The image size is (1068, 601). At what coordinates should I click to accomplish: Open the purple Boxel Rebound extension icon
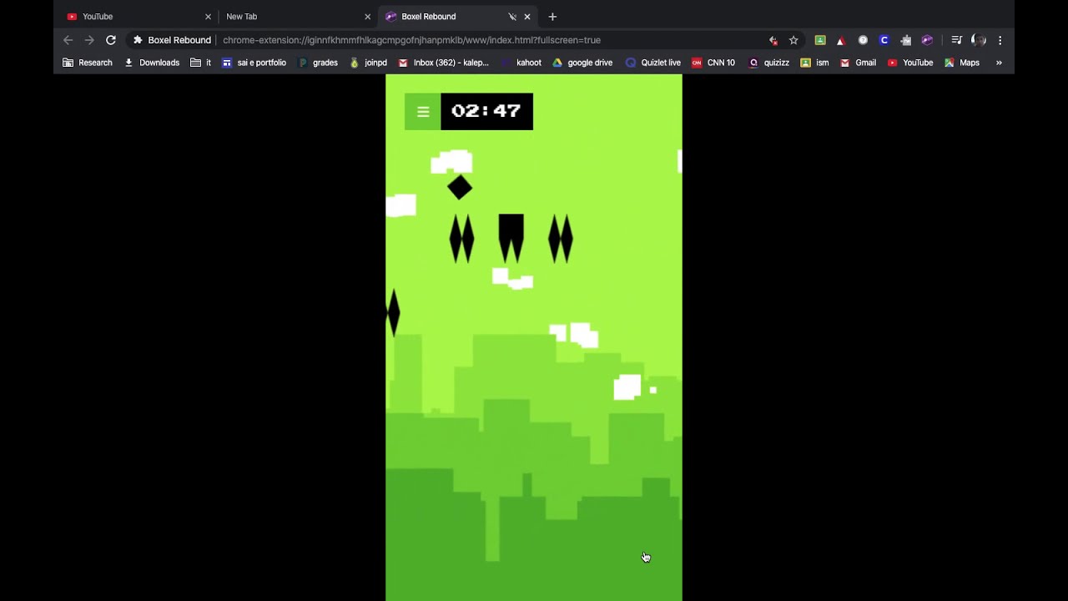927,40
